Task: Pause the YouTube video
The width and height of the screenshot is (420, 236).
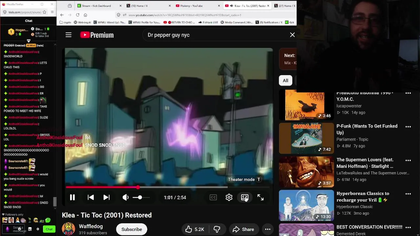Action: (73, 197)
